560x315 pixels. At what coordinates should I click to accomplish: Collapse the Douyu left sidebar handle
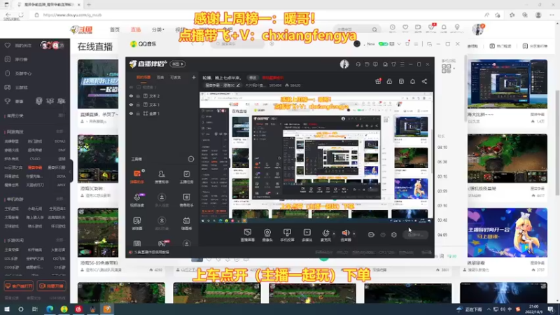pyautogui.click(x=71, y=171)
